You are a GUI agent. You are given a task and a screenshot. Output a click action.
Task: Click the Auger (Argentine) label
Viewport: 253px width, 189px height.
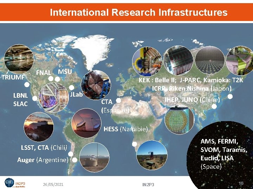(x=43, y=160)
